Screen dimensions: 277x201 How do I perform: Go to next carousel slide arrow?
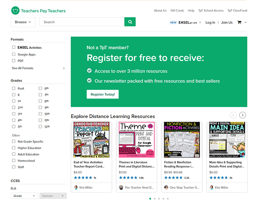(242, 115)
